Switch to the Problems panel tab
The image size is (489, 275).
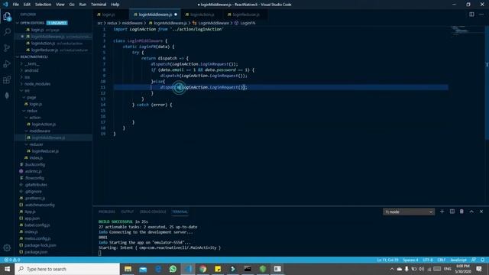(107, 212)
